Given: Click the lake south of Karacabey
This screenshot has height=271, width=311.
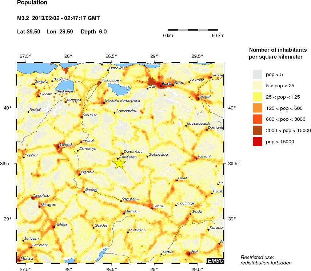Looking at the screenshot, I should pos(119,88).
